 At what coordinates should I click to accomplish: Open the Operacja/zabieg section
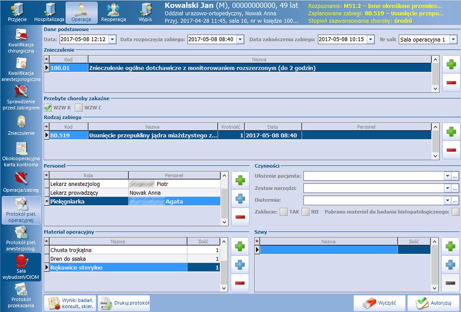tap(21, 182)
